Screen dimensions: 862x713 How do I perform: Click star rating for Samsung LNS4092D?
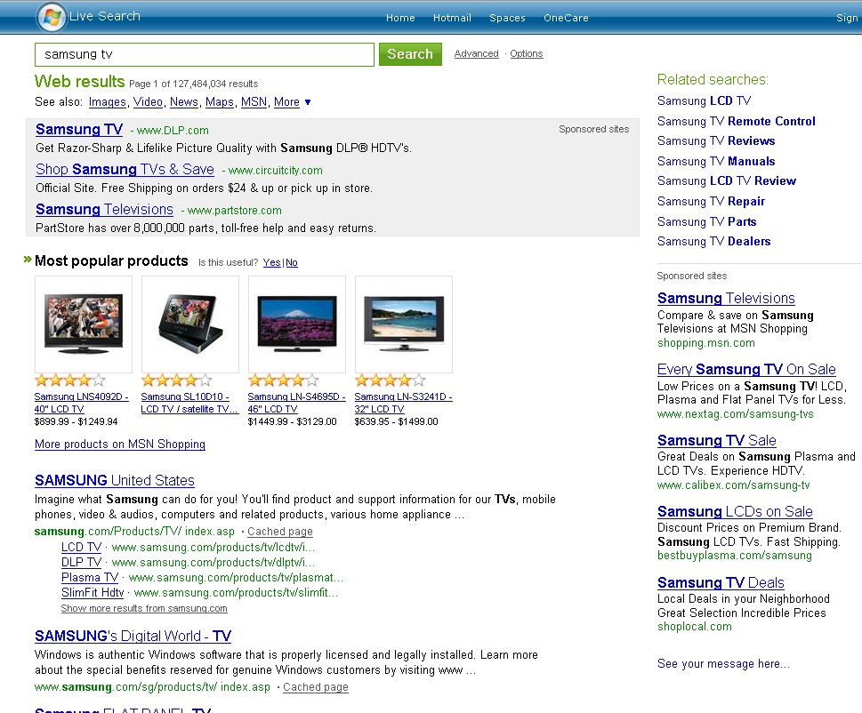[x=69, y=381]
